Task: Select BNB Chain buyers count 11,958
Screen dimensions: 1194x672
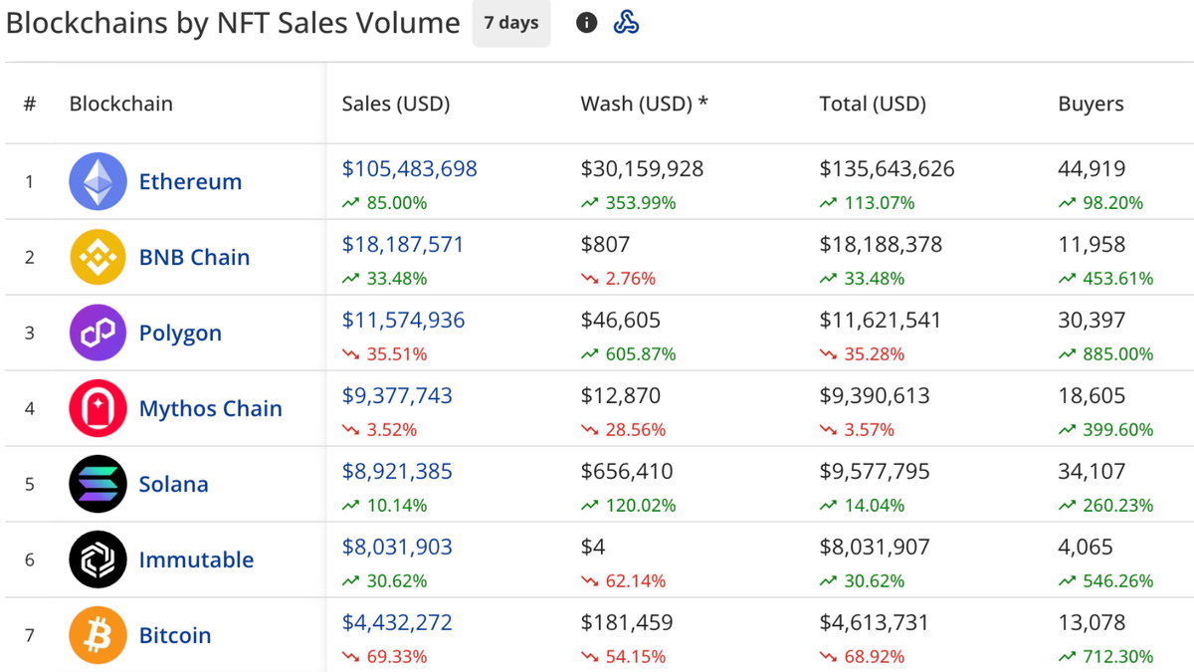Action: (1092, 245)
